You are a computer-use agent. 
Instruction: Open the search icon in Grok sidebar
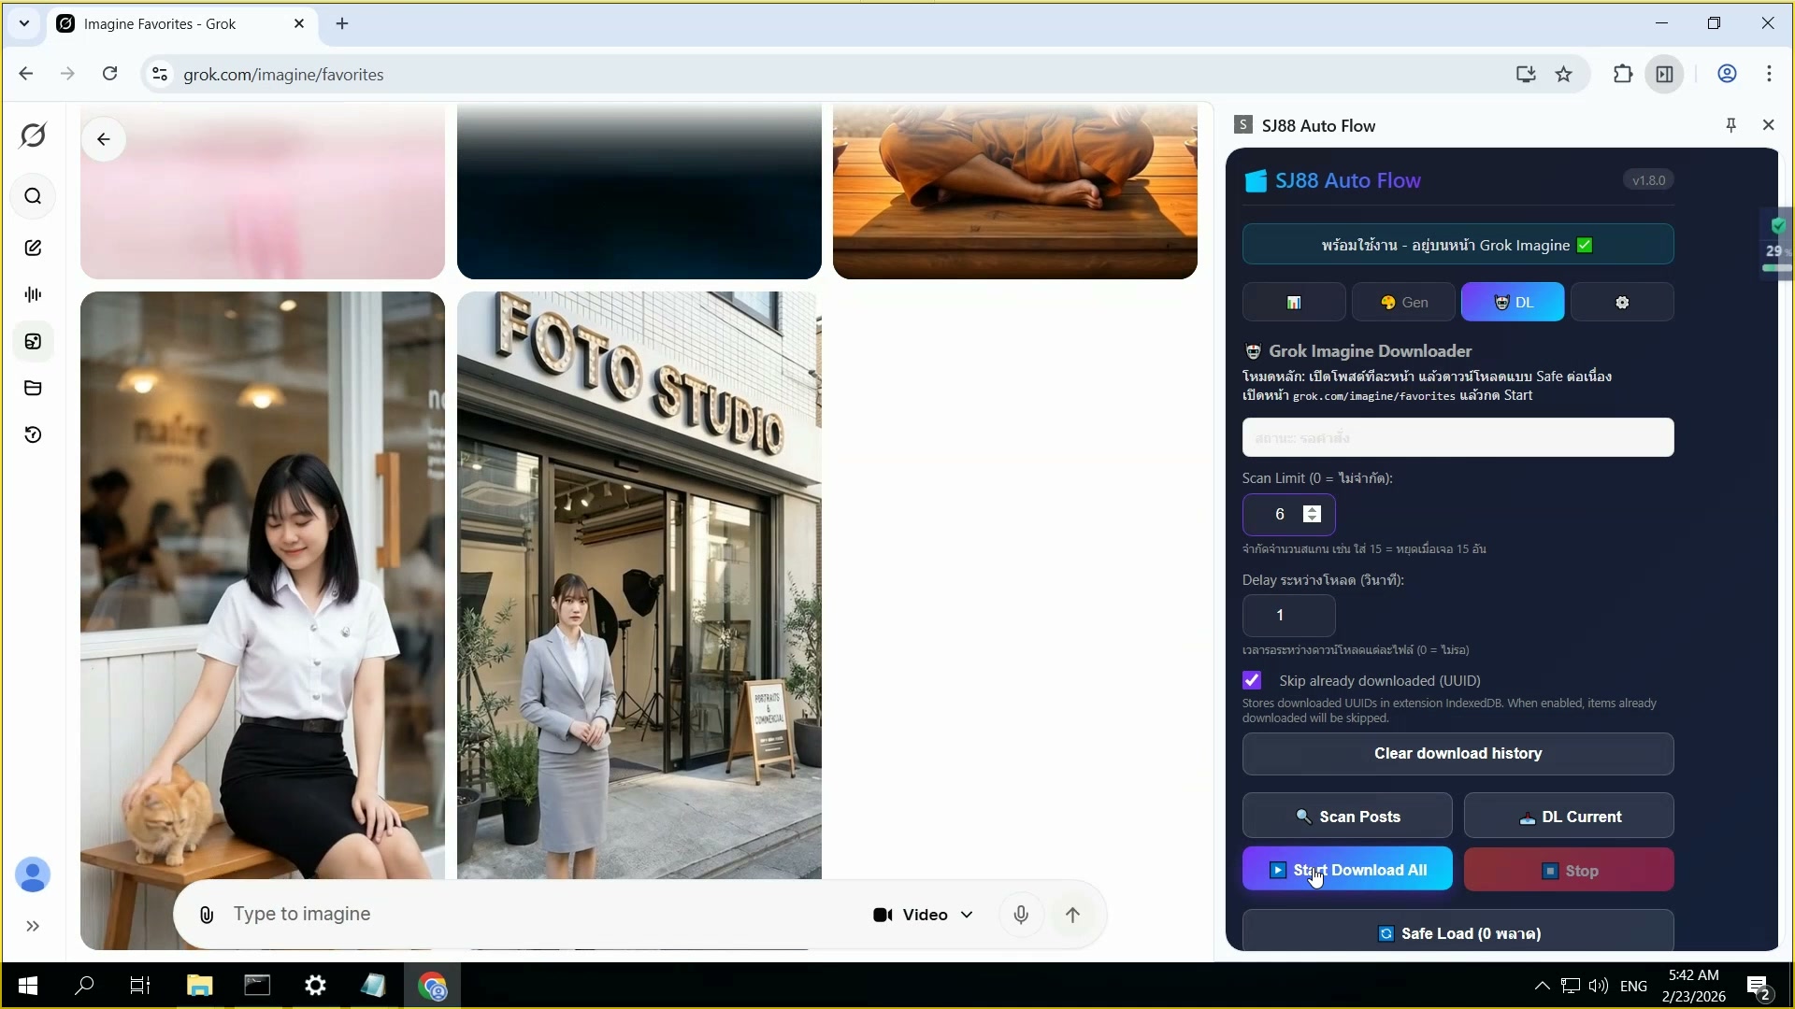coord(34,196)
